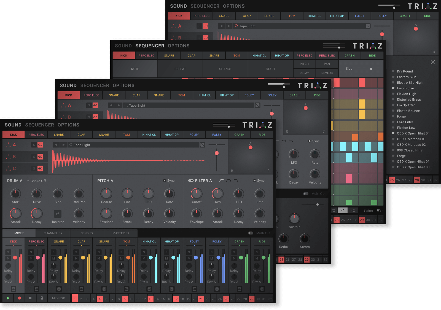Toggle Multi Out switch in the front window mixer

tap(251, 233)
